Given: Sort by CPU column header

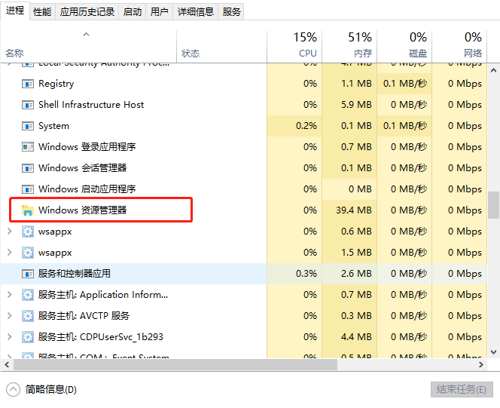Looking at the screenshot, I should (x=294, y=47).
